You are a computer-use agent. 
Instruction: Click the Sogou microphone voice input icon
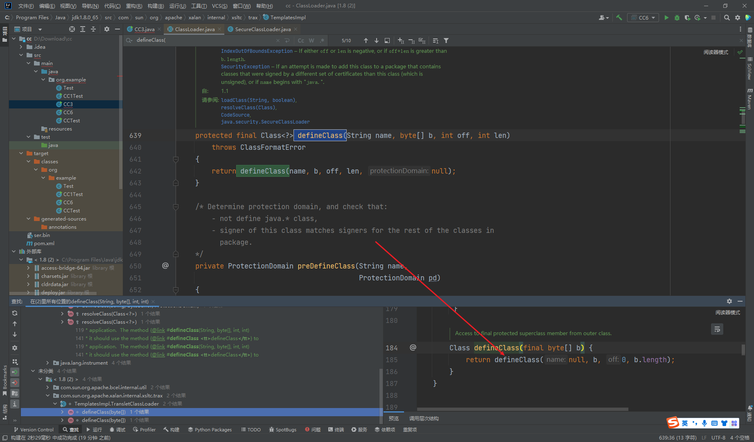[x=704, y=423]
